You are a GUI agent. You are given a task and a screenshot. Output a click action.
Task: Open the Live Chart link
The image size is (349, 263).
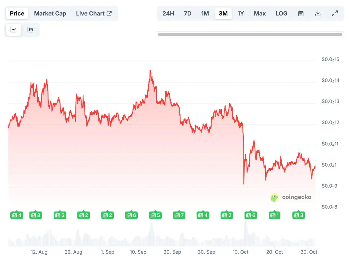coord(94,13)
